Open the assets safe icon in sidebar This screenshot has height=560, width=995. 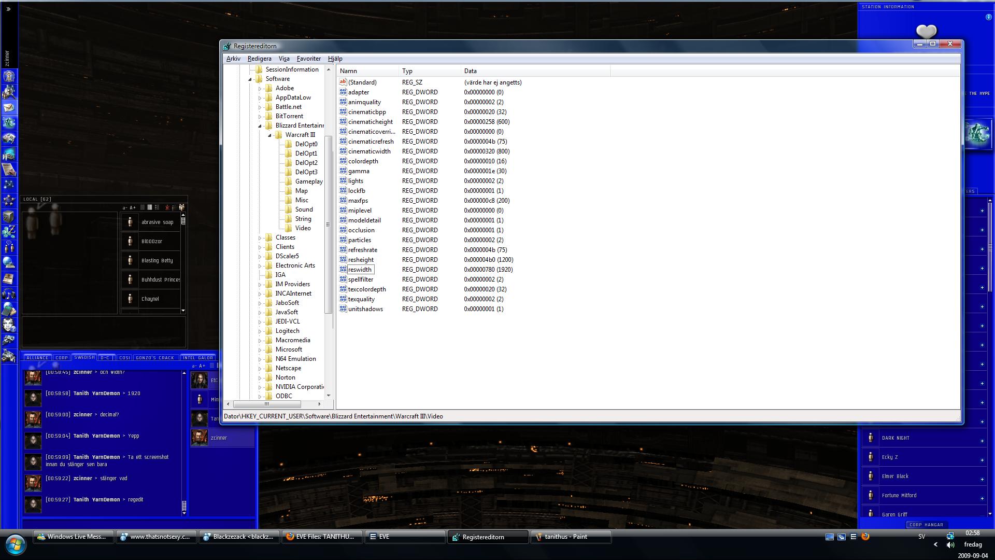pos(9,216)
